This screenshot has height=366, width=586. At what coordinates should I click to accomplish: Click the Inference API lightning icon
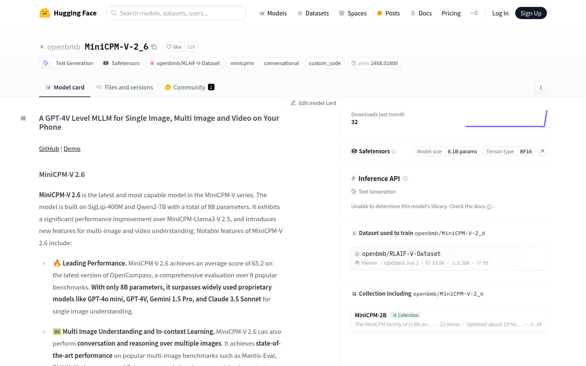pos(354,179)
